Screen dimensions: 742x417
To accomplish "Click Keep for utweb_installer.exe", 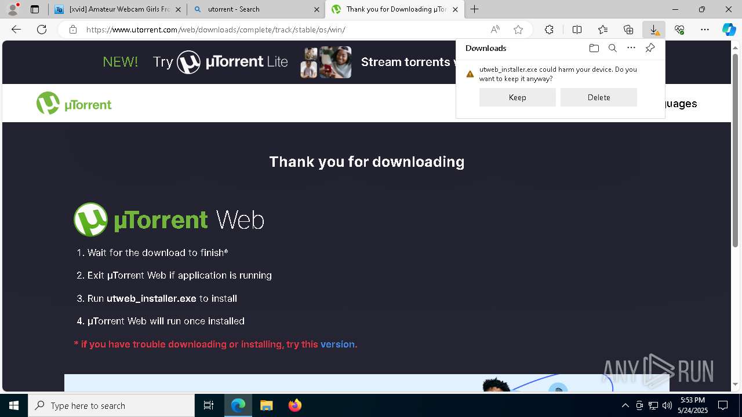I will (518, 97).
